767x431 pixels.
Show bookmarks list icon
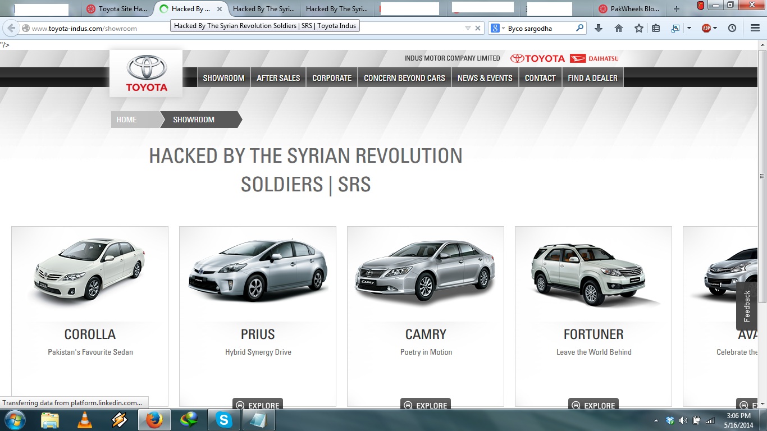point(656,28)
